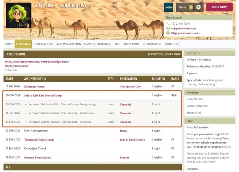Click the Accommodation column header

click(x=35, y=79)
